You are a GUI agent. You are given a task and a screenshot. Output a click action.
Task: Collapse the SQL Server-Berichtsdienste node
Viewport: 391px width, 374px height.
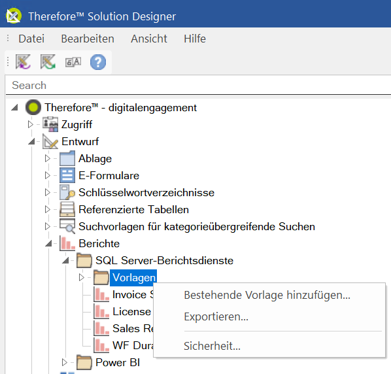[65, 260]
